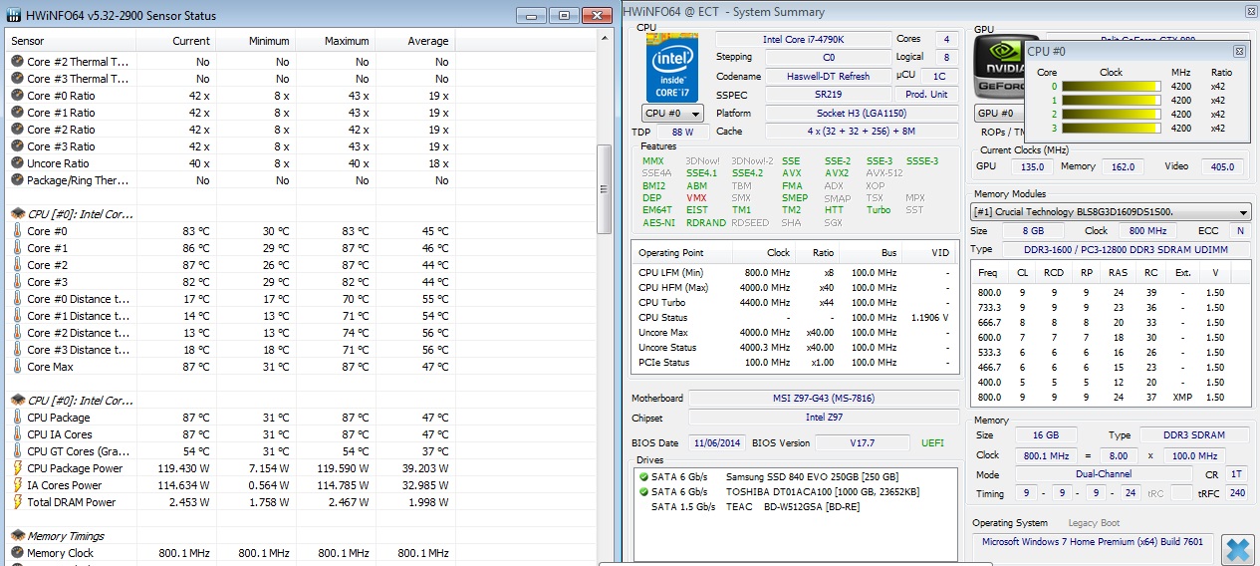This screenshot has height=566, width=1260.
Task: Click green status icon of TOSHIBA DT01ACA100 drive
Action: 643,492
